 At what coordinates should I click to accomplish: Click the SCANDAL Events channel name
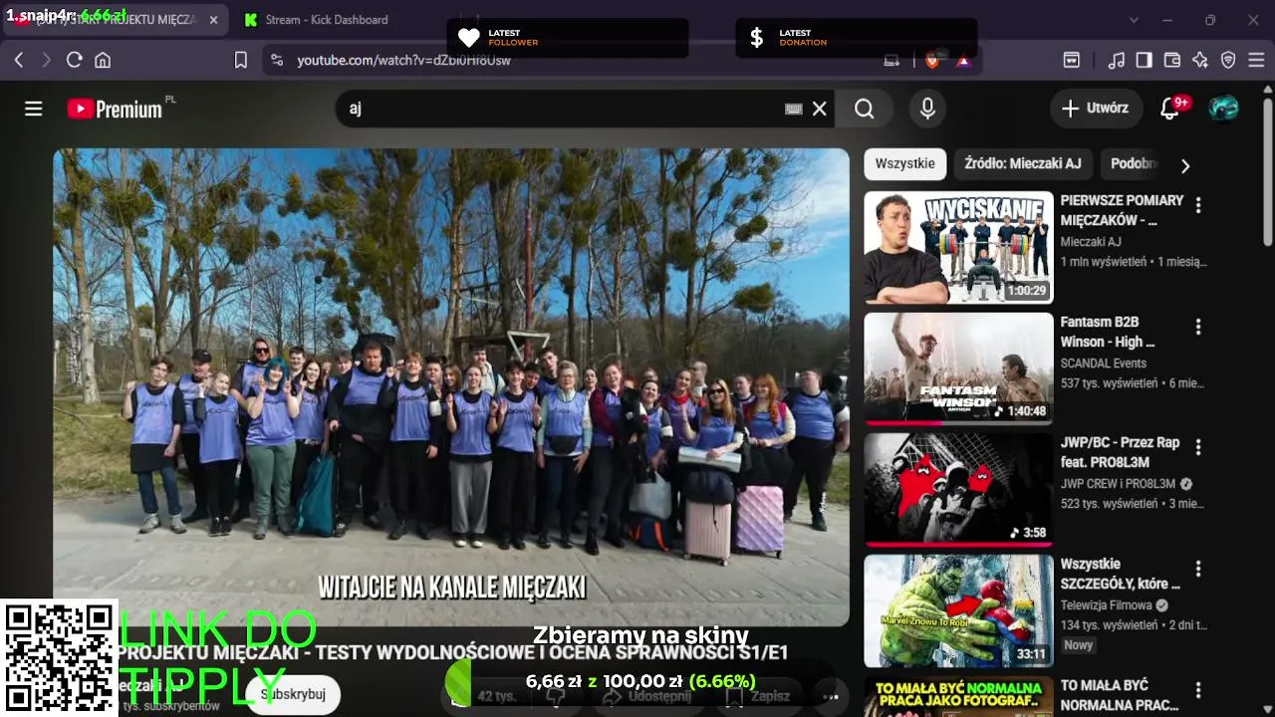[1104, 363]
